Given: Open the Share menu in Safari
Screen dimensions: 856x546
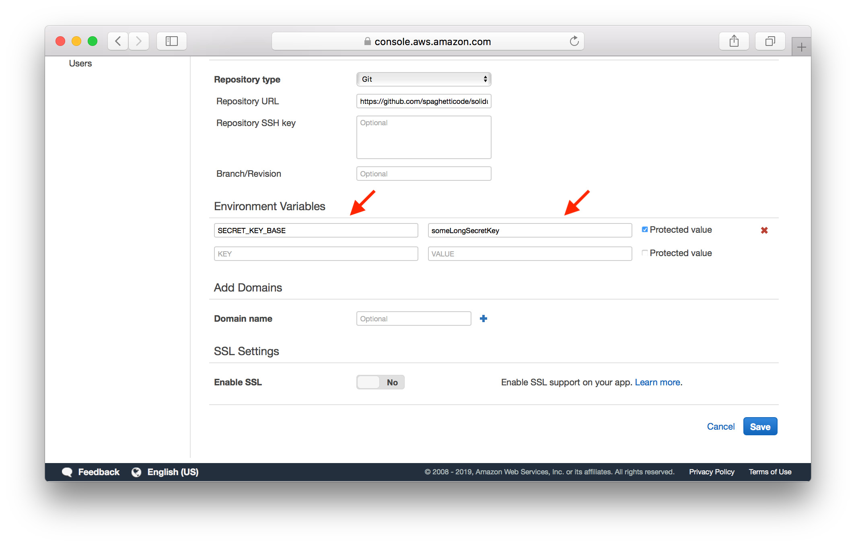Looking at the screenshot, I should pos(734,41).
